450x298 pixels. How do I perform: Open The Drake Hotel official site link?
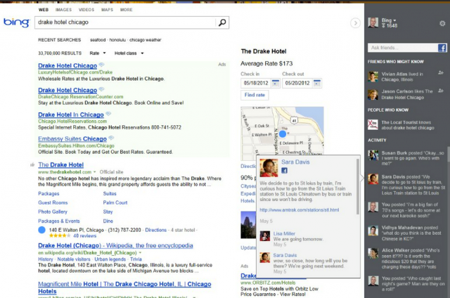pos(61,164)
